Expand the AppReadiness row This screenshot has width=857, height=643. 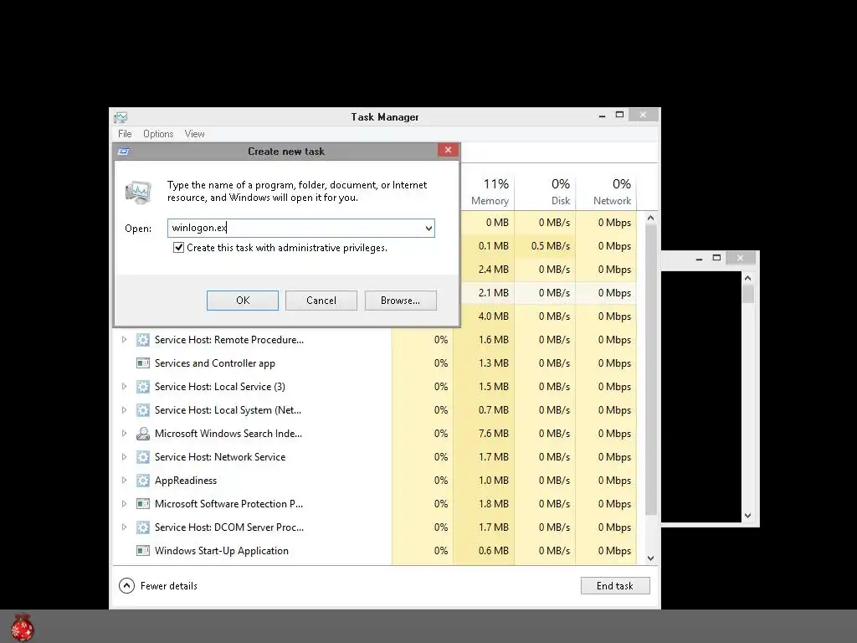(124, 481)
